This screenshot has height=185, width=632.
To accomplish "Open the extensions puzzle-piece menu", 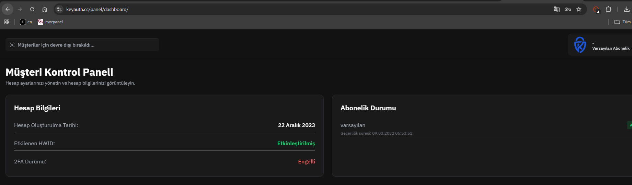I will click(x=608, y=9).
